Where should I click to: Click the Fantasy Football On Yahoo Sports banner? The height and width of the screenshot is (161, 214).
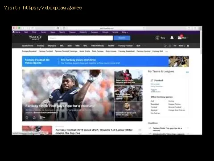(x=37, y=61)
